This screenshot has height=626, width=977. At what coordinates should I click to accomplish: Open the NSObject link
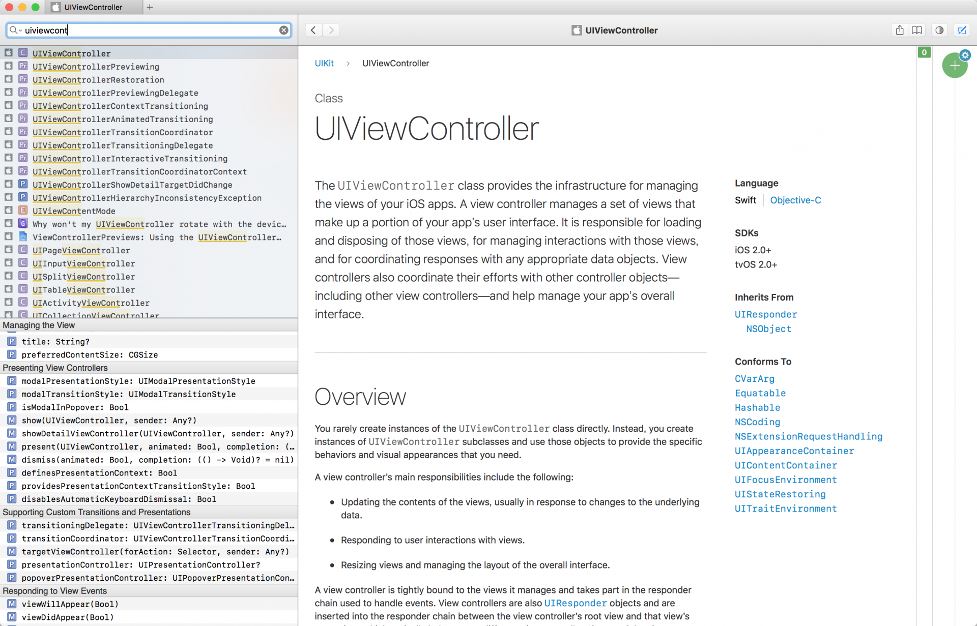pos(768,329)
